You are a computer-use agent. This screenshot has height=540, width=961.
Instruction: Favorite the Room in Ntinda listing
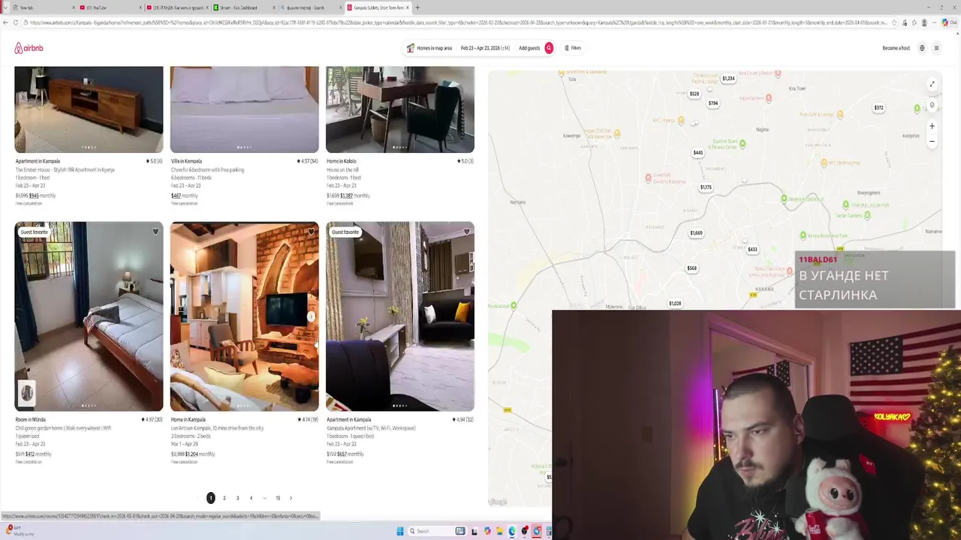(x=155, y=232)
